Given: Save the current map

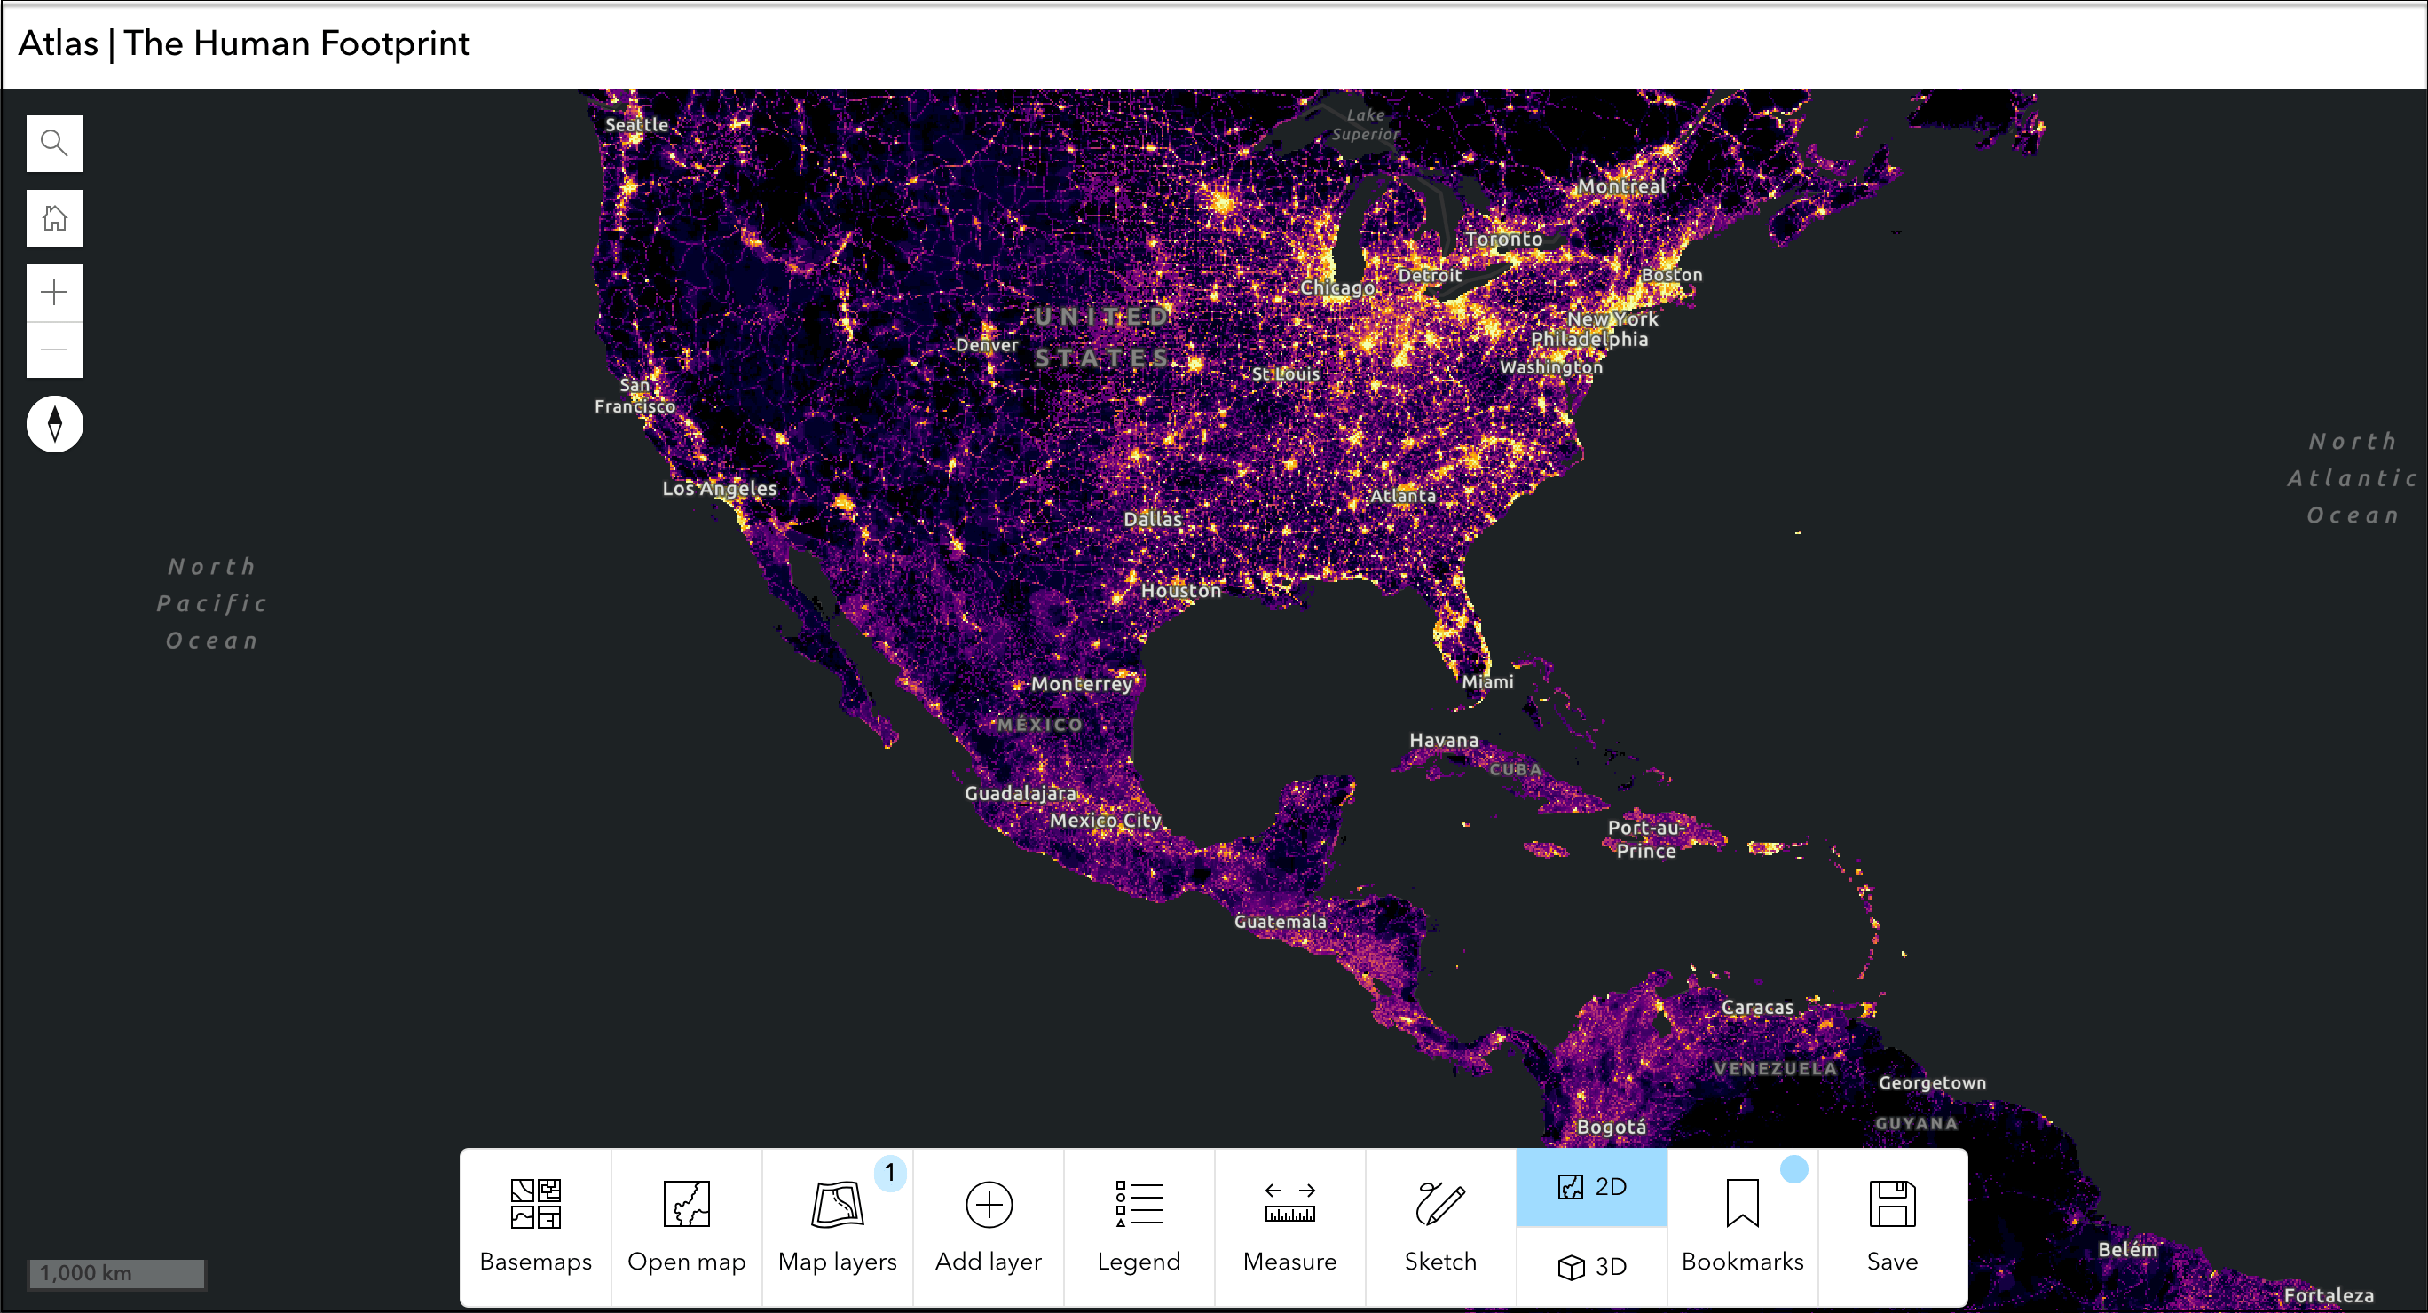Looking at the screenshot, I should point(1892,1226).
